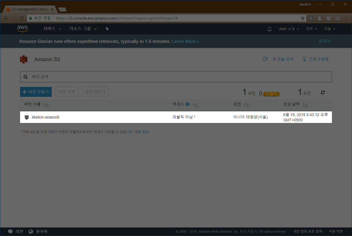Image resolution: width=352 pixels, height=236 pixels.
Task: Click the video camera icon for new console tour
Action: tap(265, 59)
